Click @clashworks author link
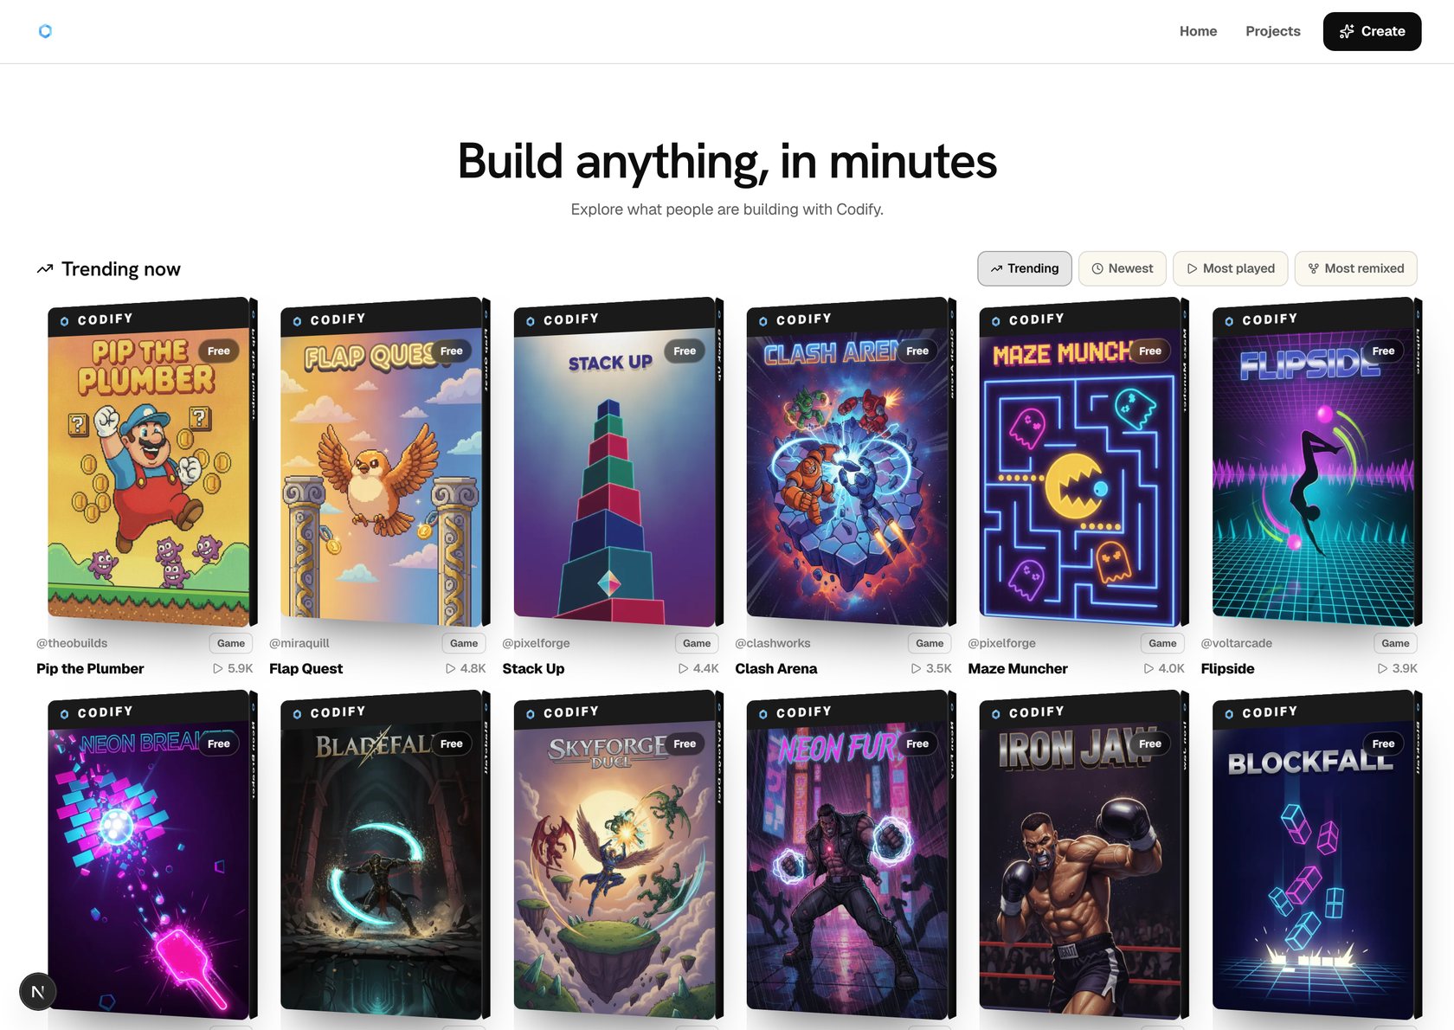Viewport: 1454px width, 1030px height. coord(773,643)
